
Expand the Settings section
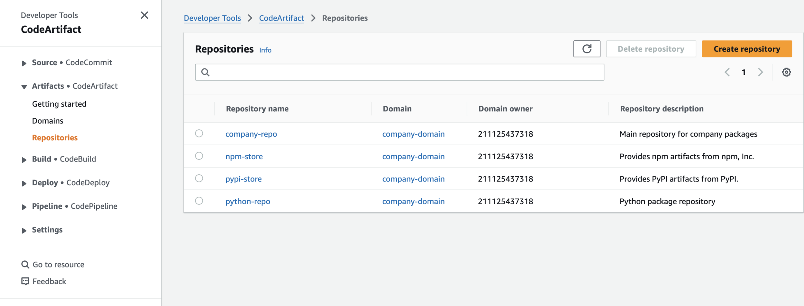tap(24, 231)
